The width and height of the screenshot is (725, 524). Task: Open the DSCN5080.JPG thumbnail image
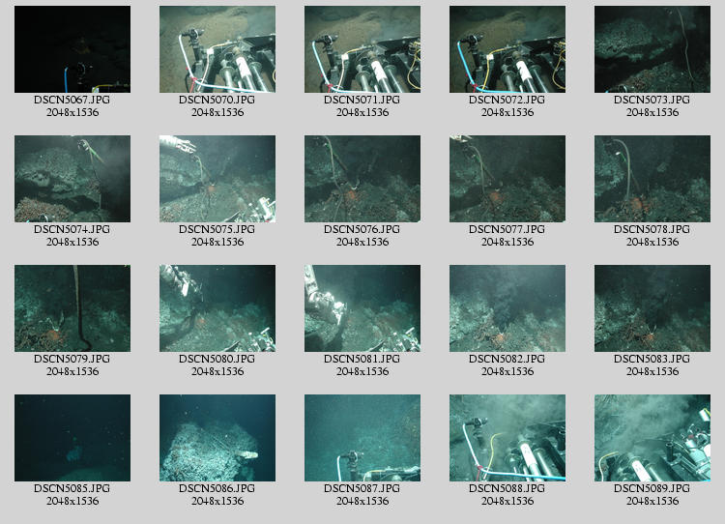click(217, 308)
